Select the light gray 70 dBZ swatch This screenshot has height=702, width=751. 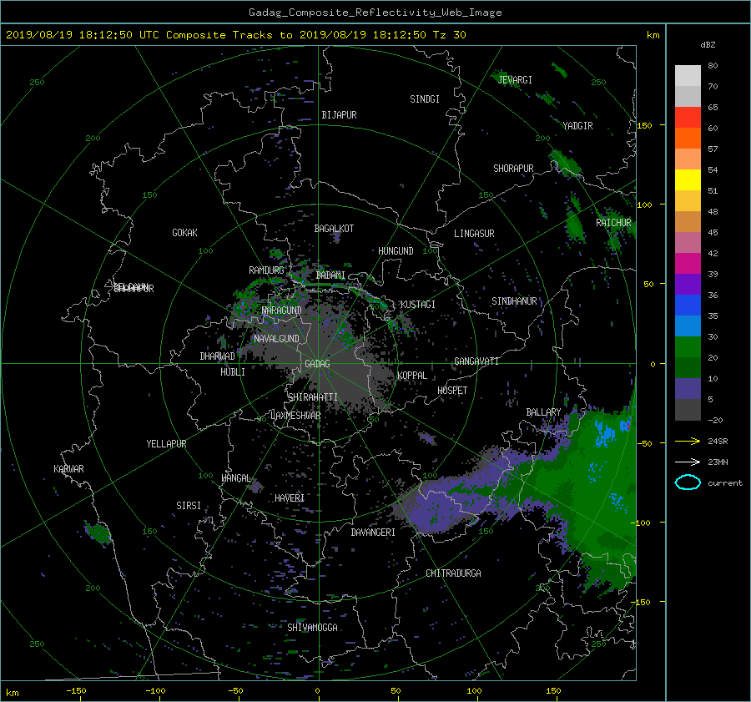[688, 75]
